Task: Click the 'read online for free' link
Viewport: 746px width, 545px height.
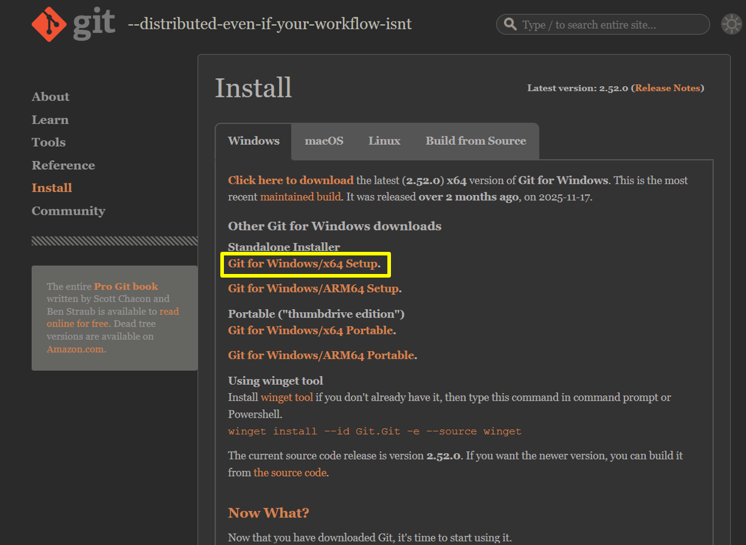Action: (113, 318)
